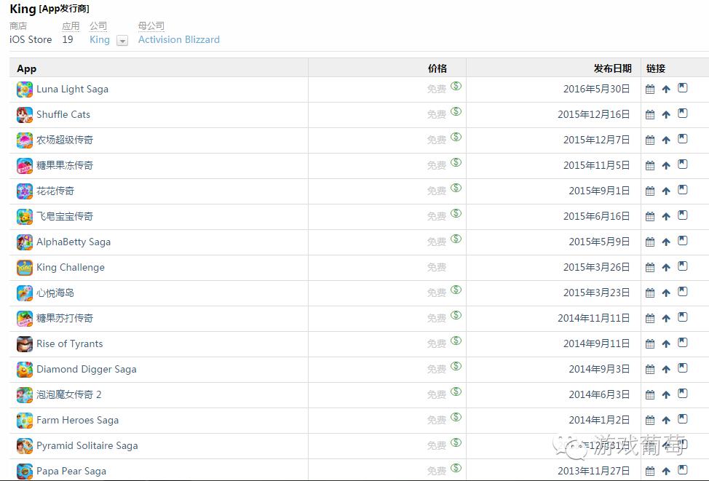709x481 pixels.
Task: Click the app count 19
Action: tap(68, 40)
